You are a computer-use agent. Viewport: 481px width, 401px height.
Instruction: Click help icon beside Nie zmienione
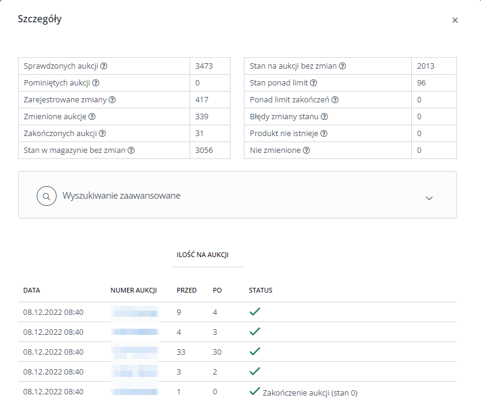click(306, 151)
